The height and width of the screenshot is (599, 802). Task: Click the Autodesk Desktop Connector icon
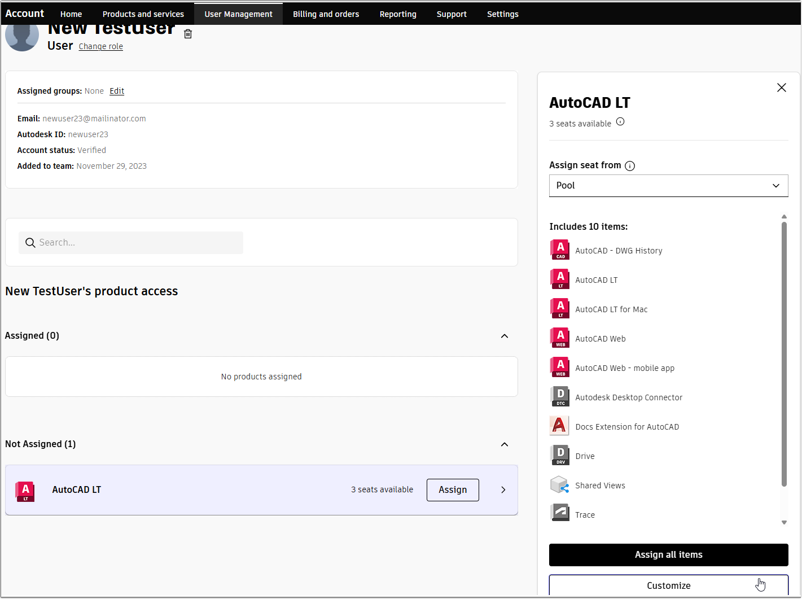(x=559, y=396)
